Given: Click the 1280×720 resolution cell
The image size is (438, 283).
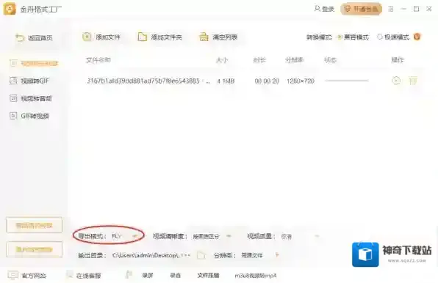Looking at the screenshot, I should point(301,81).
